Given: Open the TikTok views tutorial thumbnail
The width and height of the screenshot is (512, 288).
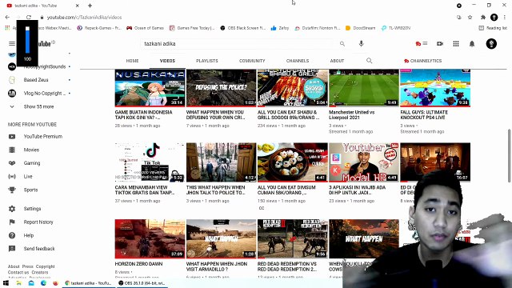Looking at the screenshot, I should pos(150,162).
